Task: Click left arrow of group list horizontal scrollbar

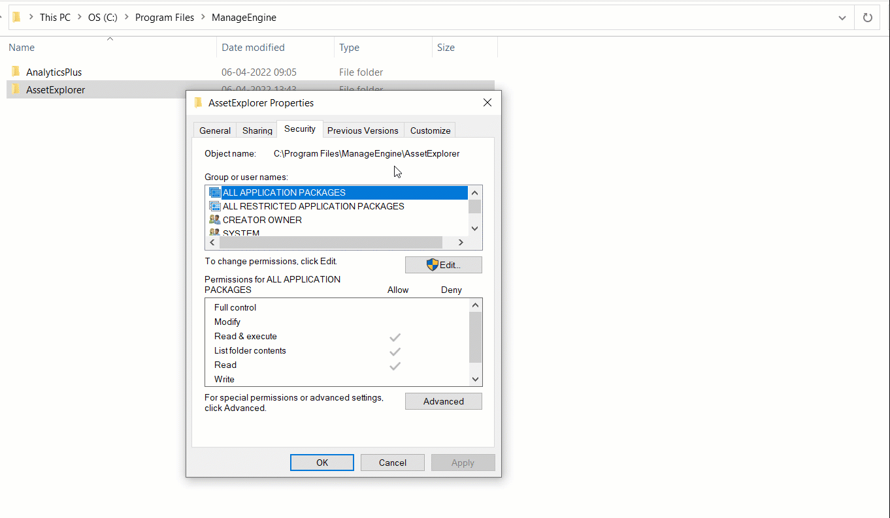Action: [x=212, y=242]
